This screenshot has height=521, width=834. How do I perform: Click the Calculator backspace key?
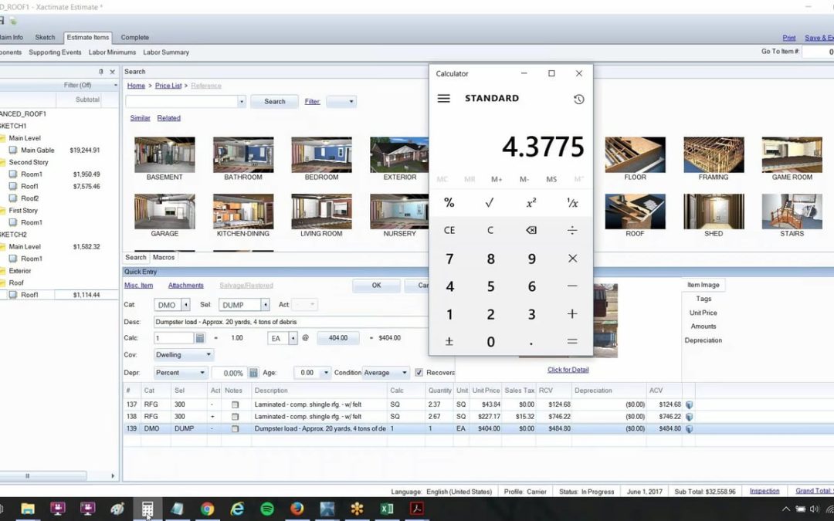531,230
